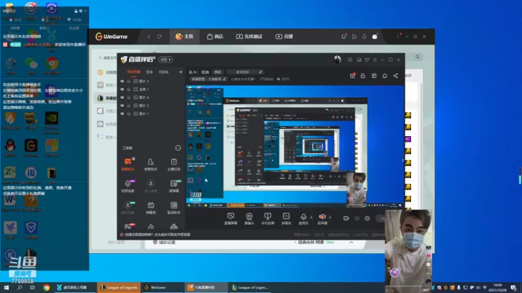Select the 图片 3 layer row
This screenshot has height=293, width=522.
coord(151,105)
